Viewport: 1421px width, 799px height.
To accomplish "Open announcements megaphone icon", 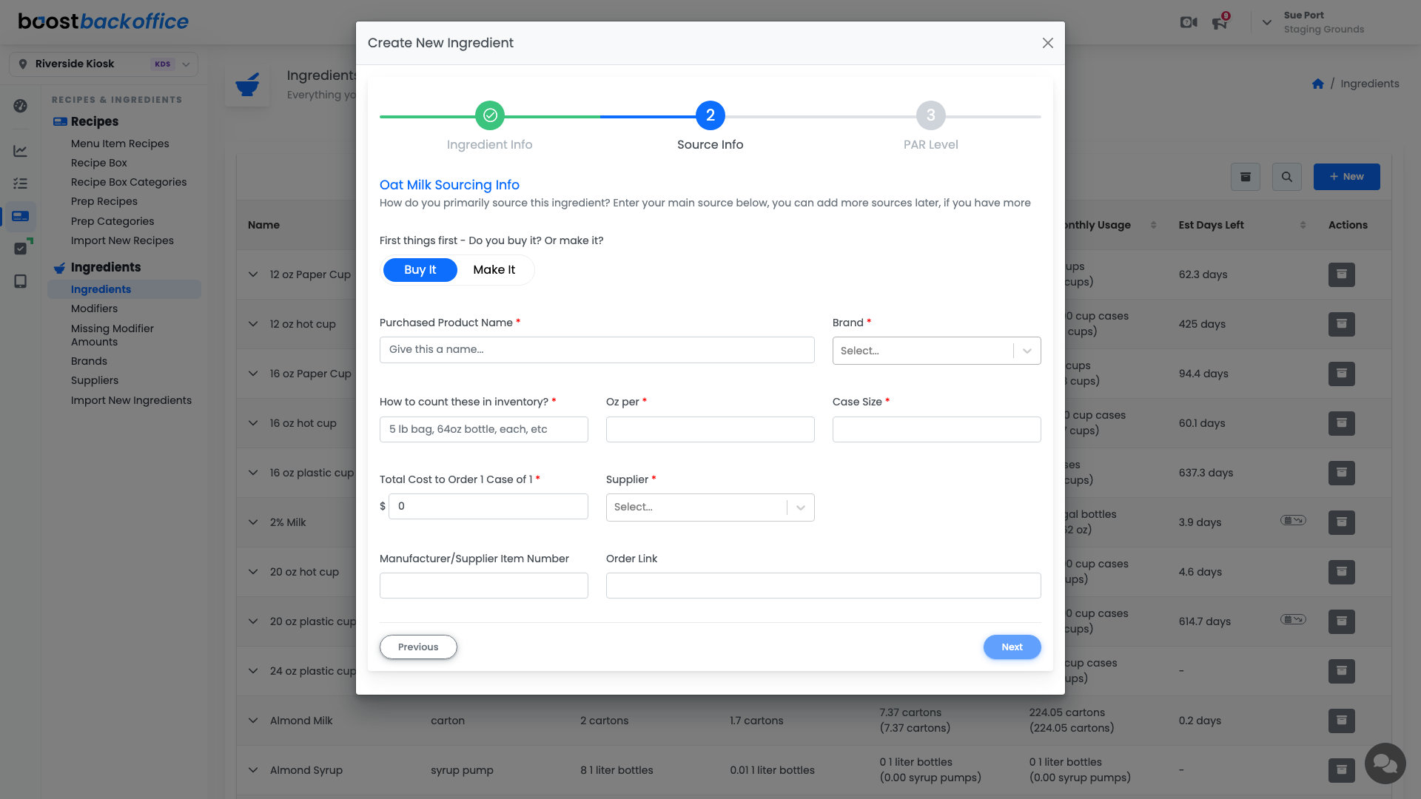I will tap(1220, 23).
